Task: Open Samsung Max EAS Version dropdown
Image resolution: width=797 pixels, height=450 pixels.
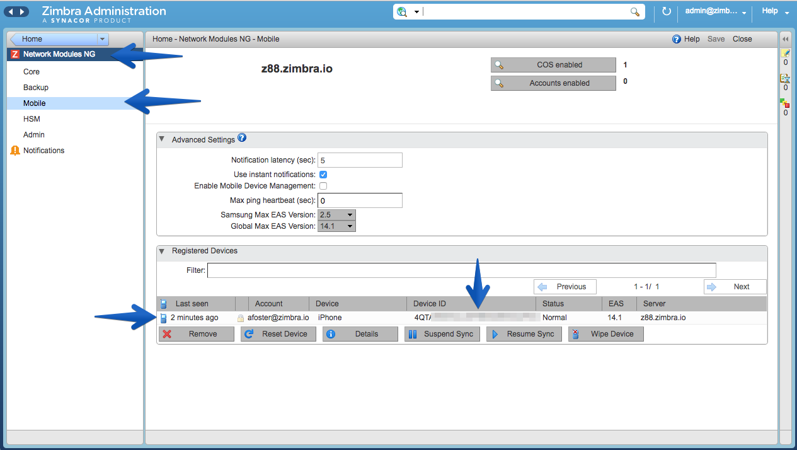Action: pos(336,215)
